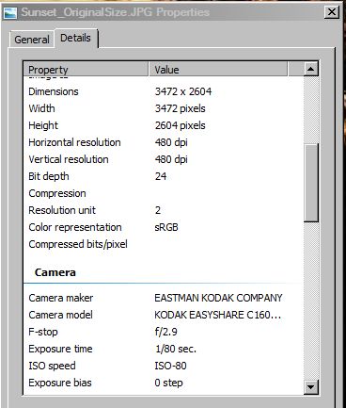Select the Details tab
This screenshot has height=408, width=346.
(x=75, y=38)
